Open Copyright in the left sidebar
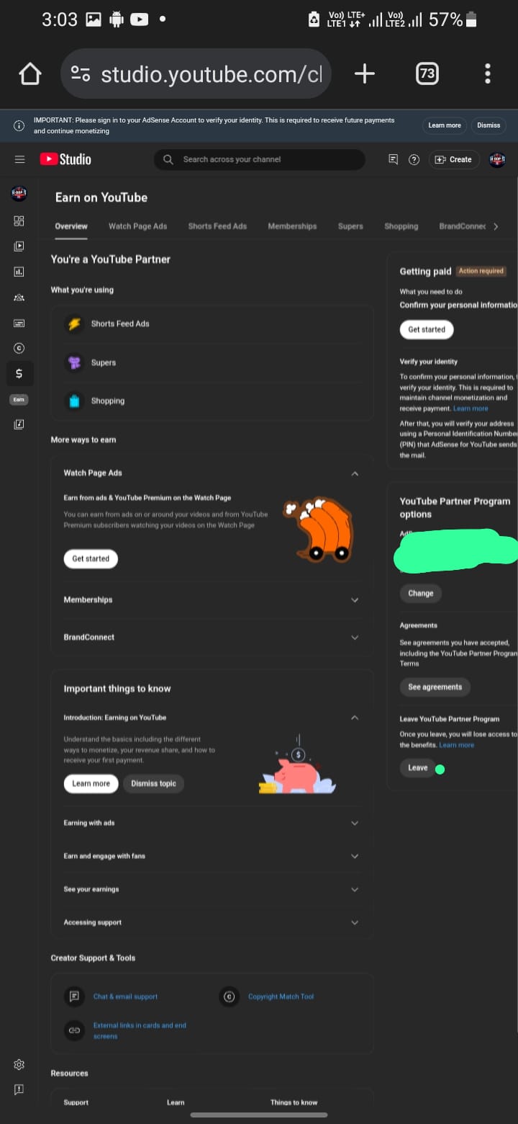Image resolution: width=518 pixels, height=1124 pixels. [19, 347]
